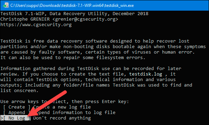The width and height of the screenshot is (209, 125).
Task: Click the TestDisk 7.1-WIP version header line
Action: [74, 14]
